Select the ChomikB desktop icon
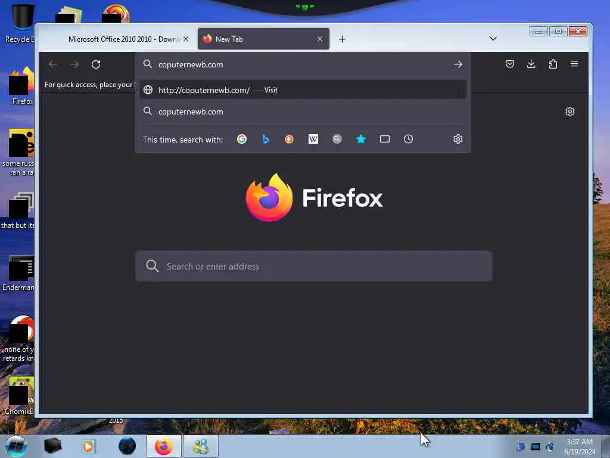 (20, 396)
